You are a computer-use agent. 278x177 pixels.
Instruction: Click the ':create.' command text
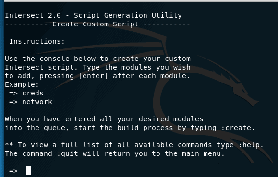tap(238, 128)
